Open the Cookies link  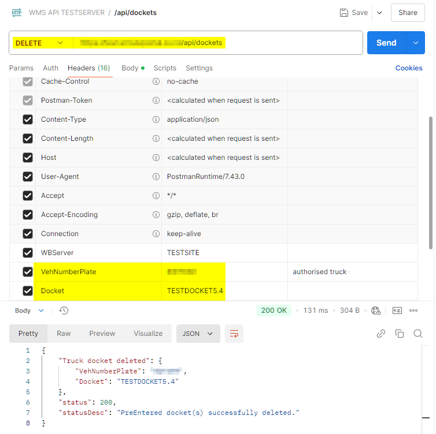(409, 68)
